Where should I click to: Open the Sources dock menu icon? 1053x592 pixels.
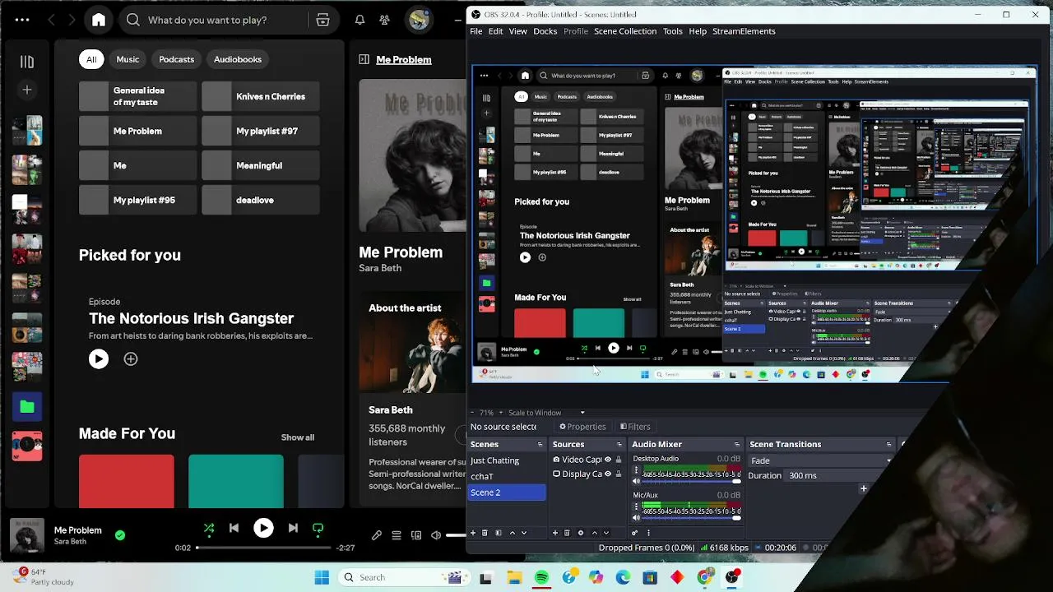click(619, 444)
